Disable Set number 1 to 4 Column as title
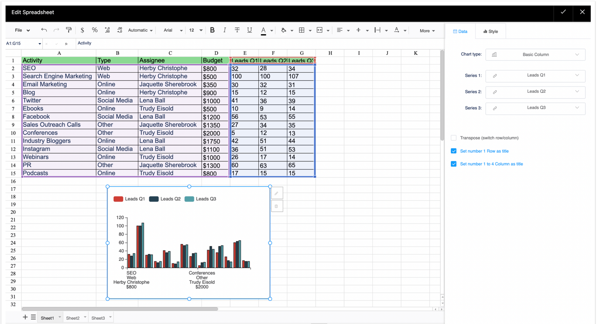 coord(453,164)
